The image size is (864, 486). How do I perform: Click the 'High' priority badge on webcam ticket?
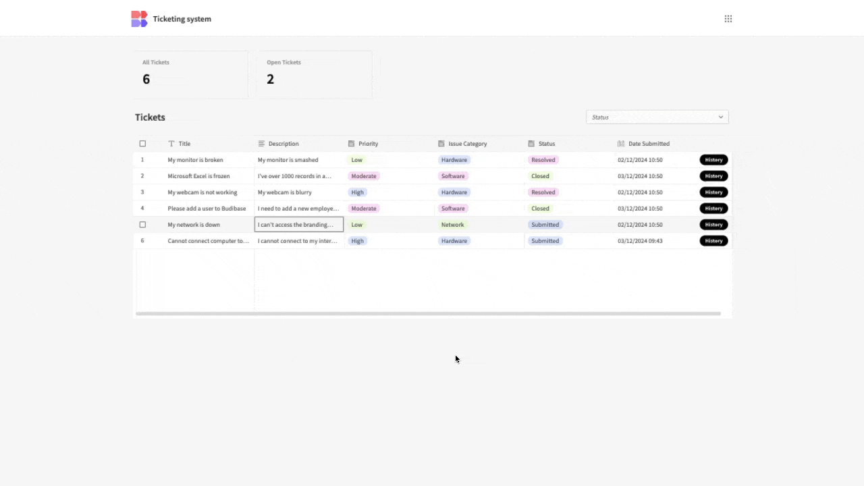tap(357, 192)
